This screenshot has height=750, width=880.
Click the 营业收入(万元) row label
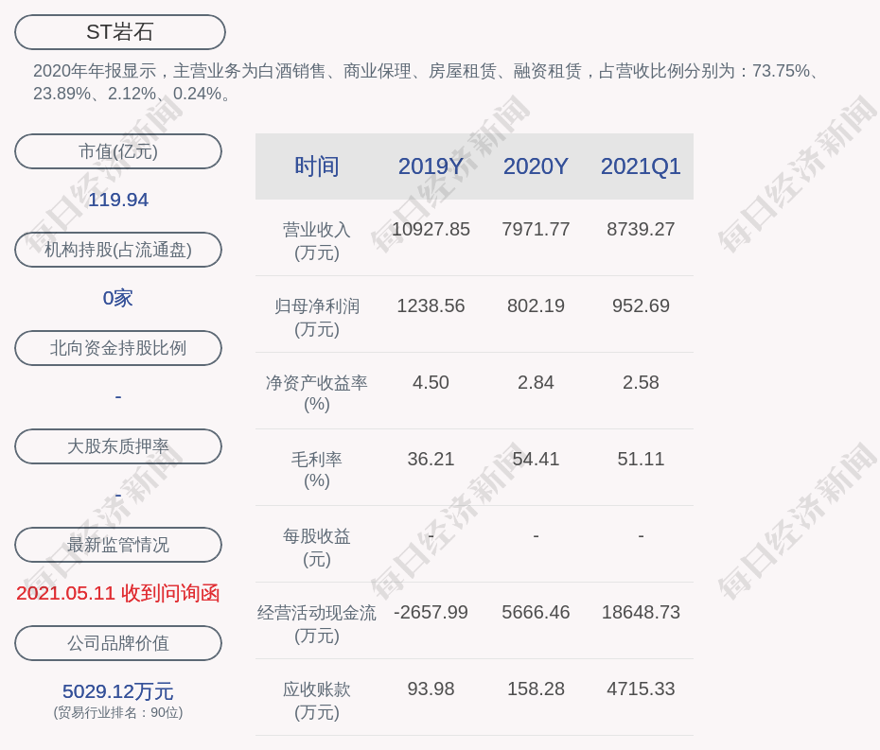pos(316,240)
